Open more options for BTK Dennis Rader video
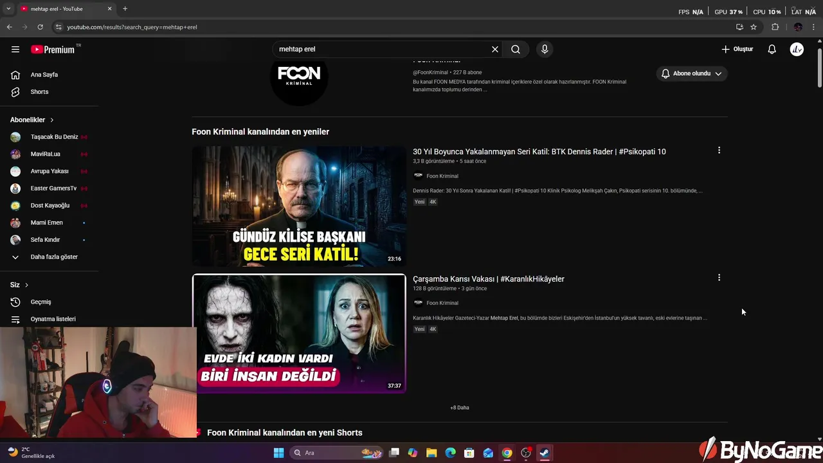Screen dimensions: 823x463 pos(719,150)
